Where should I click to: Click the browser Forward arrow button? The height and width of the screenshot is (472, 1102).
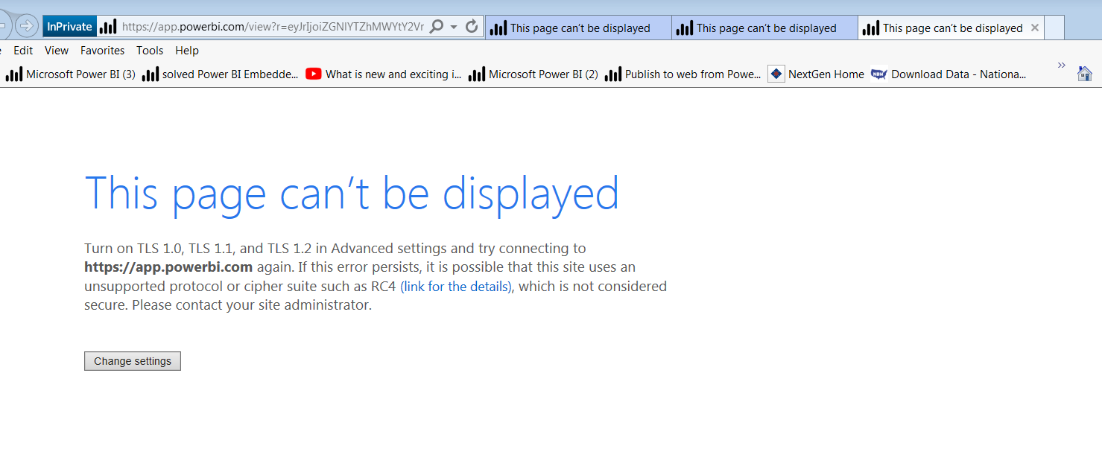26,27
